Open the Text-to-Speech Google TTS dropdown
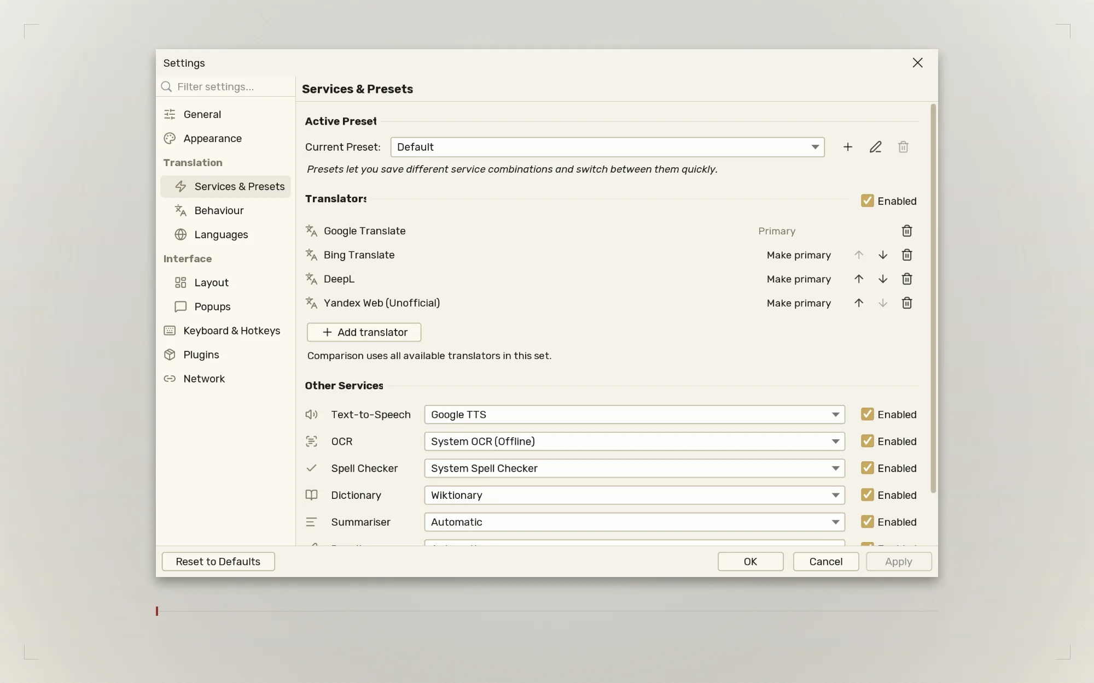The image size is (1094, 683). point(635,415)
